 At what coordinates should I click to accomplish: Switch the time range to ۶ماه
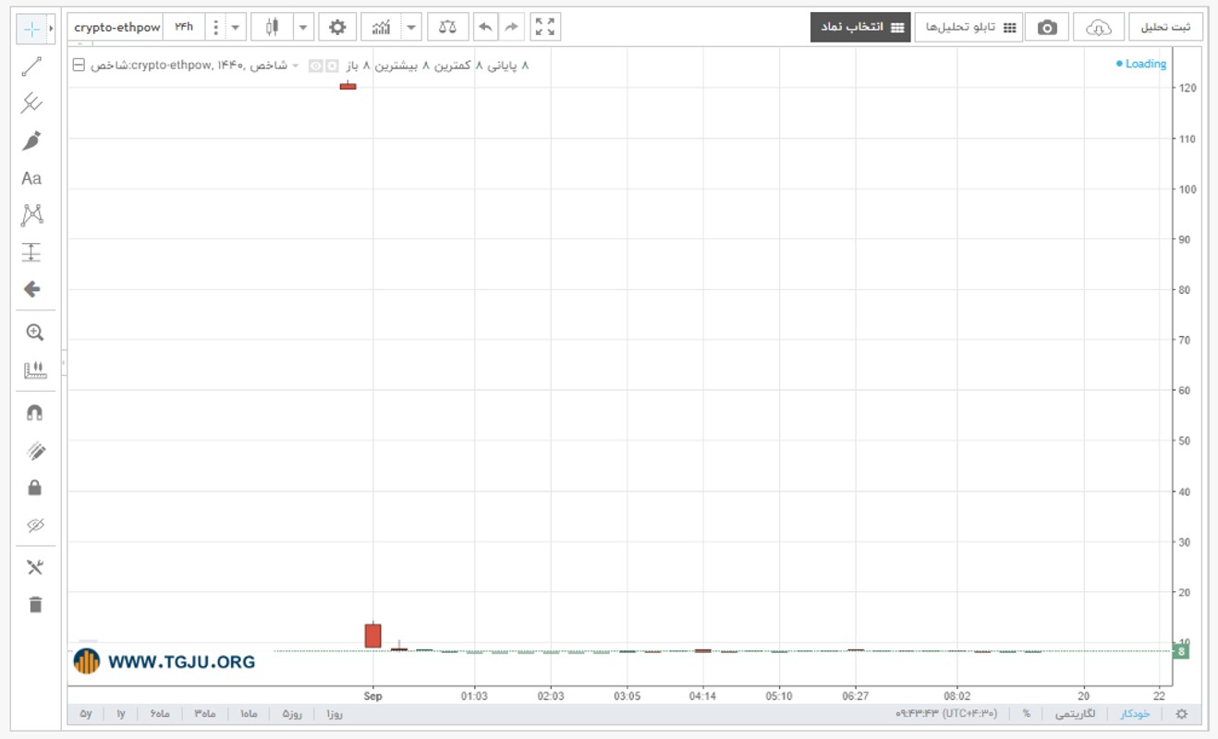pyautogui.click(x=159, y=714)
